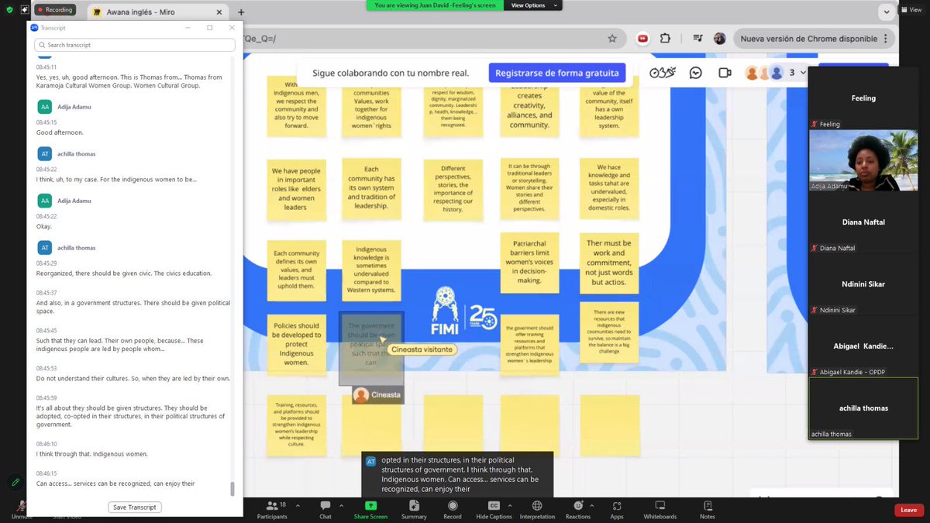Toggle Hide Captions CC button

(493, 506)
